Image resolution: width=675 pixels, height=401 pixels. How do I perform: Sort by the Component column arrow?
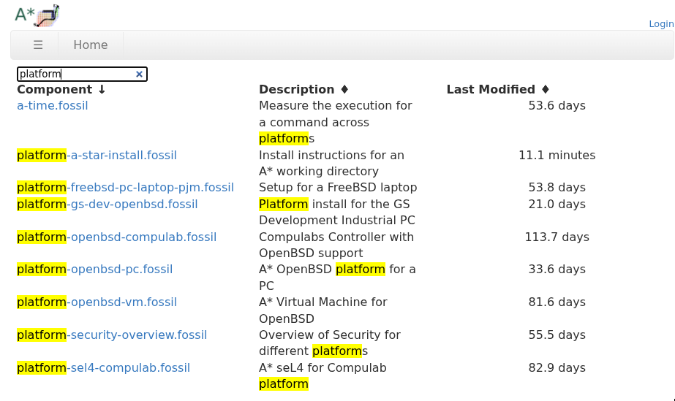point(102,90)
